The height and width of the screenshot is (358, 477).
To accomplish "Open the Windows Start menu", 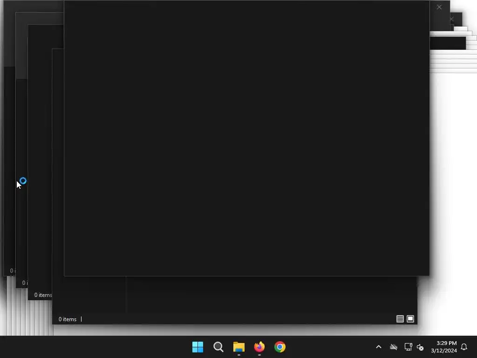I will (x=198, y=347).
